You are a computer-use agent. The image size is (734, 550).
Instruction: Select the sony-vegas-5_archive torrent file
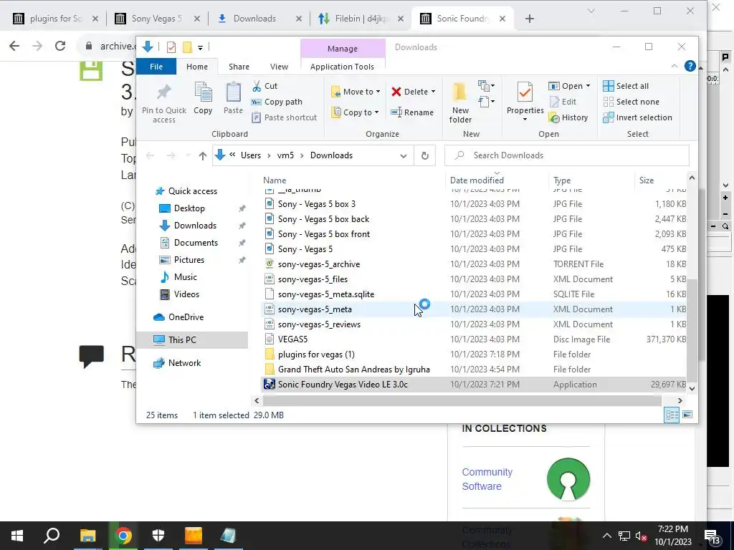[319, 264]
